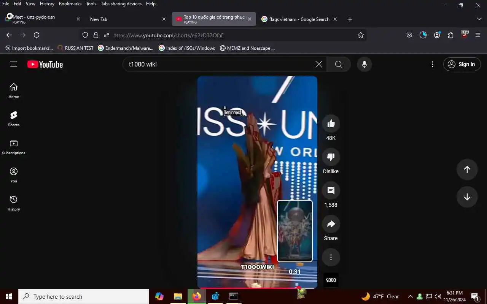
Task: Open the History menu
Action: pos(47,4)
